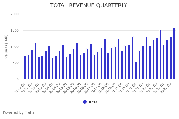Click the 0 y-axis tick label
The width and height of the screenshot is (179, 119).
(18, 79)
